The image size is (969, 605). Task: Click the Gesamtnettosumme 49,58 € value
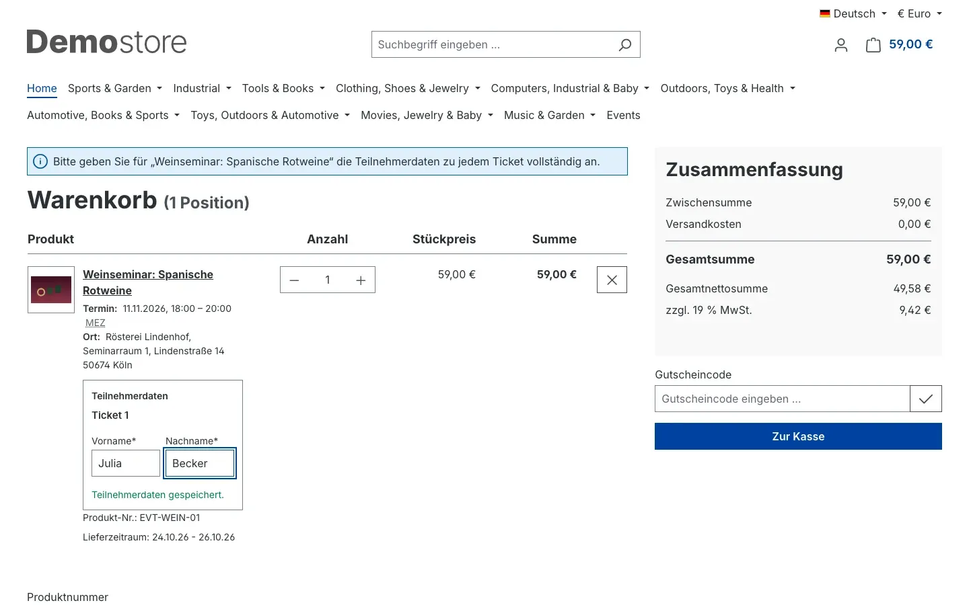coord(912,288)
